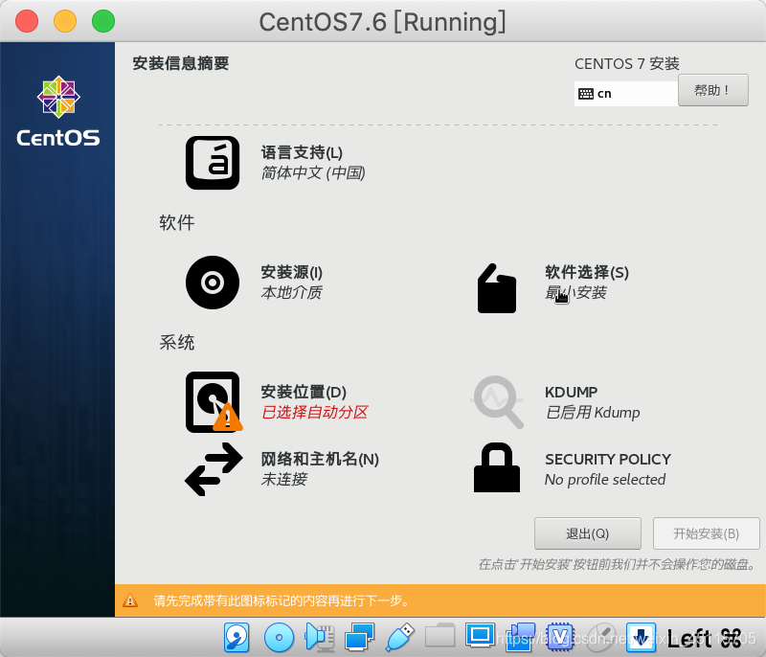Image resolution: width=766 pixels, height=657 pixels.
Task: Click the No profile selected text
Action: pos(605,480)
